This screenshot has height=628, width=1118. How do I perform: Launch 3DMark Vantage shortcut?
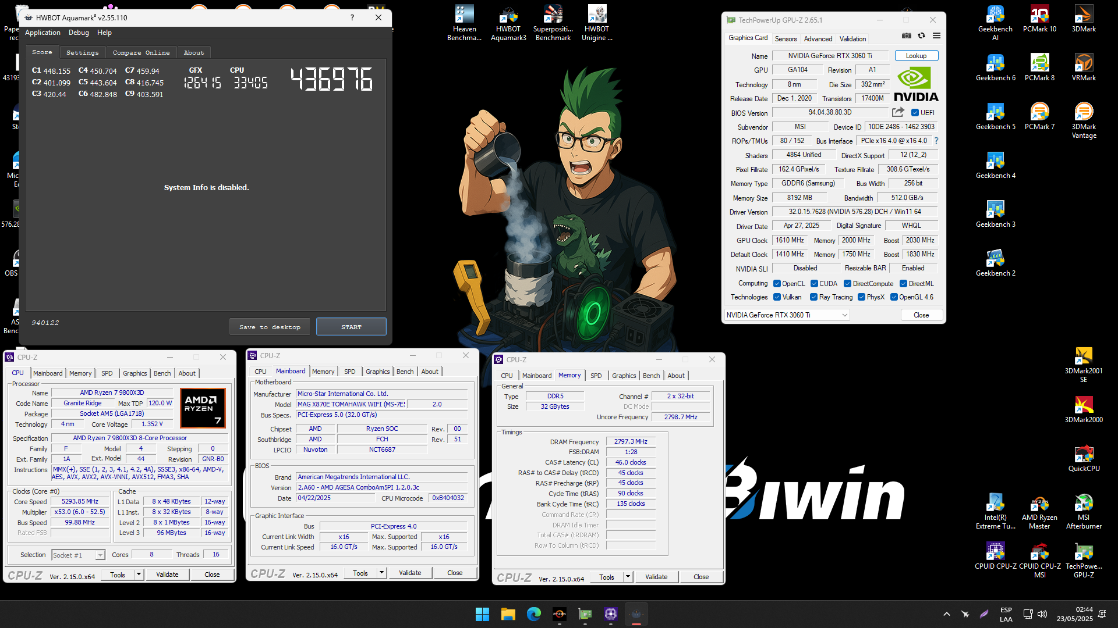[x=1084, y=120]
